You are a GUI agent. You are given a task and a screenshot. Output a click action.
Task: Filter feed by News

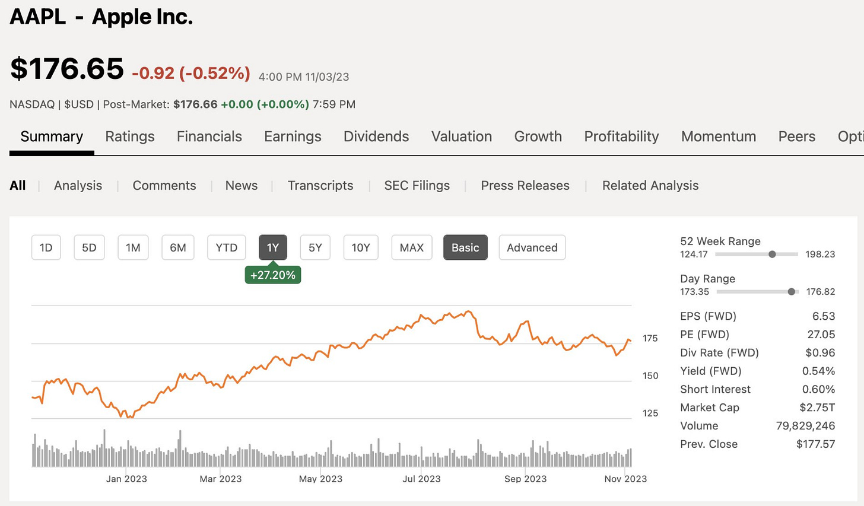click(242, 186)
